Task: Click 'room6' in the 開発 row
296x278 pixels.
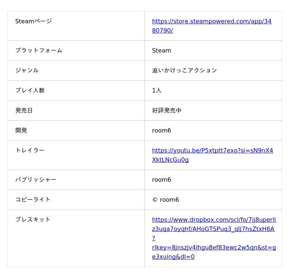Action: tap(161, 130)
